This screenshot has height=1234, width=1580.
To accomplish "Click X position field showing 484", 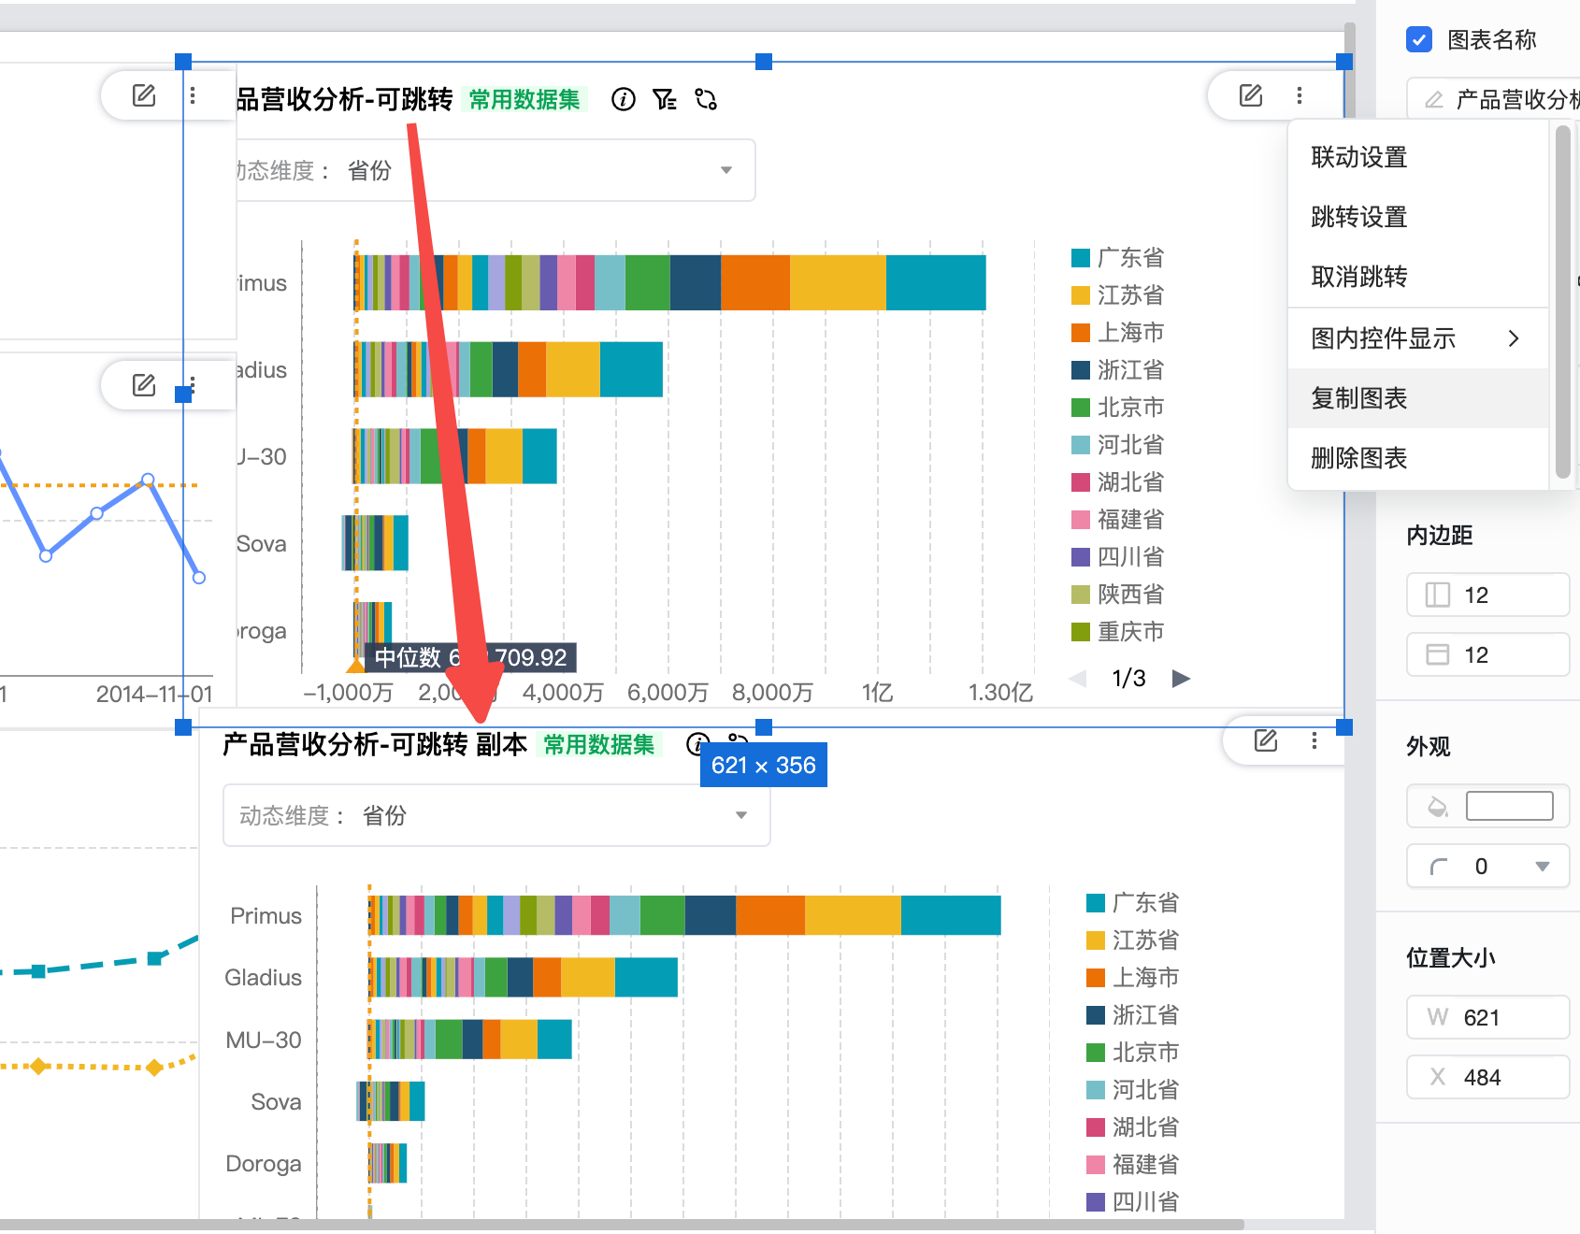I will click(x=1488, y=1077).
